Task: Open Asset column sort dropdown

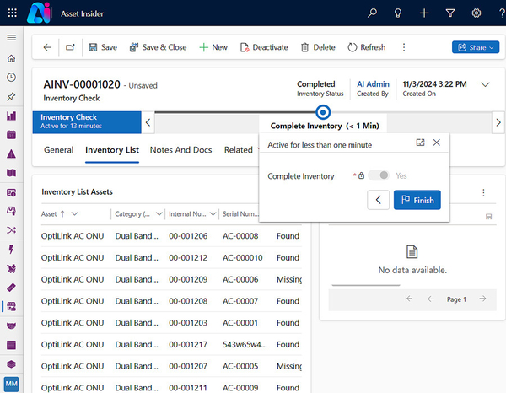Action: coord(74,213)
